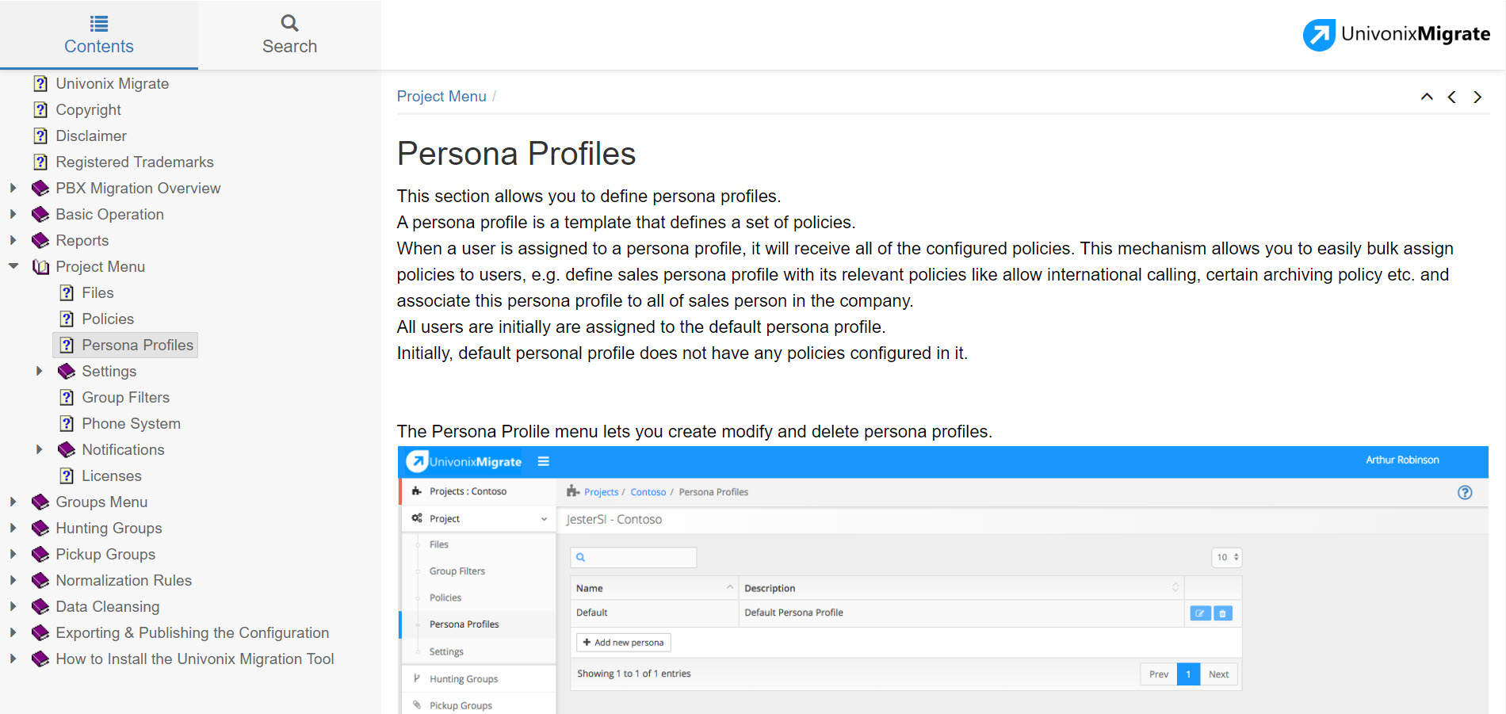Open the Normalization Rules topic label
The image size is (1506, 714).
(x=124, y=580)
